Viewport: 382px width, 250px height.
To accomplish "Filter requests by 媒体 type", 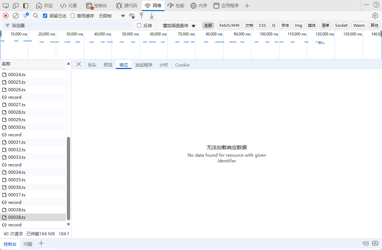I will 312,25.
